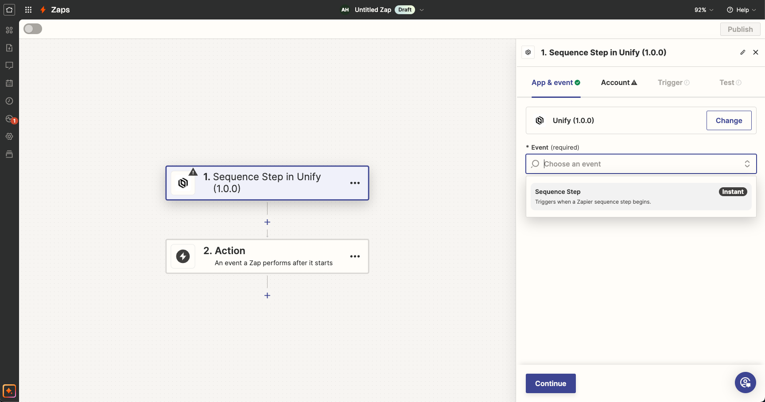765x402 pixels.
Task: Open sidebar settings via the gear icon
Action: 9,136
